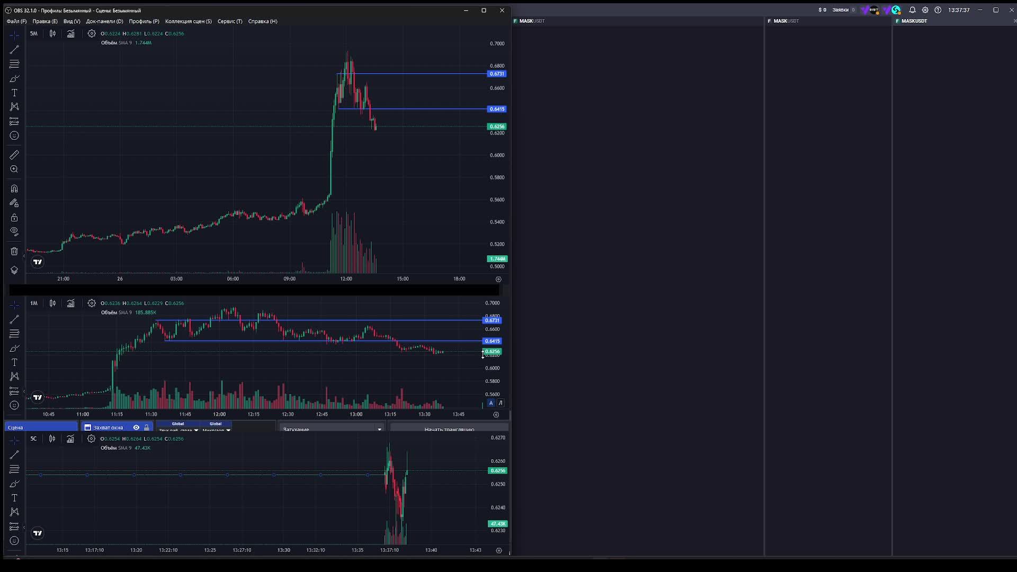
Task: Select the text tool in top chart toolbar
Action: 14,93
